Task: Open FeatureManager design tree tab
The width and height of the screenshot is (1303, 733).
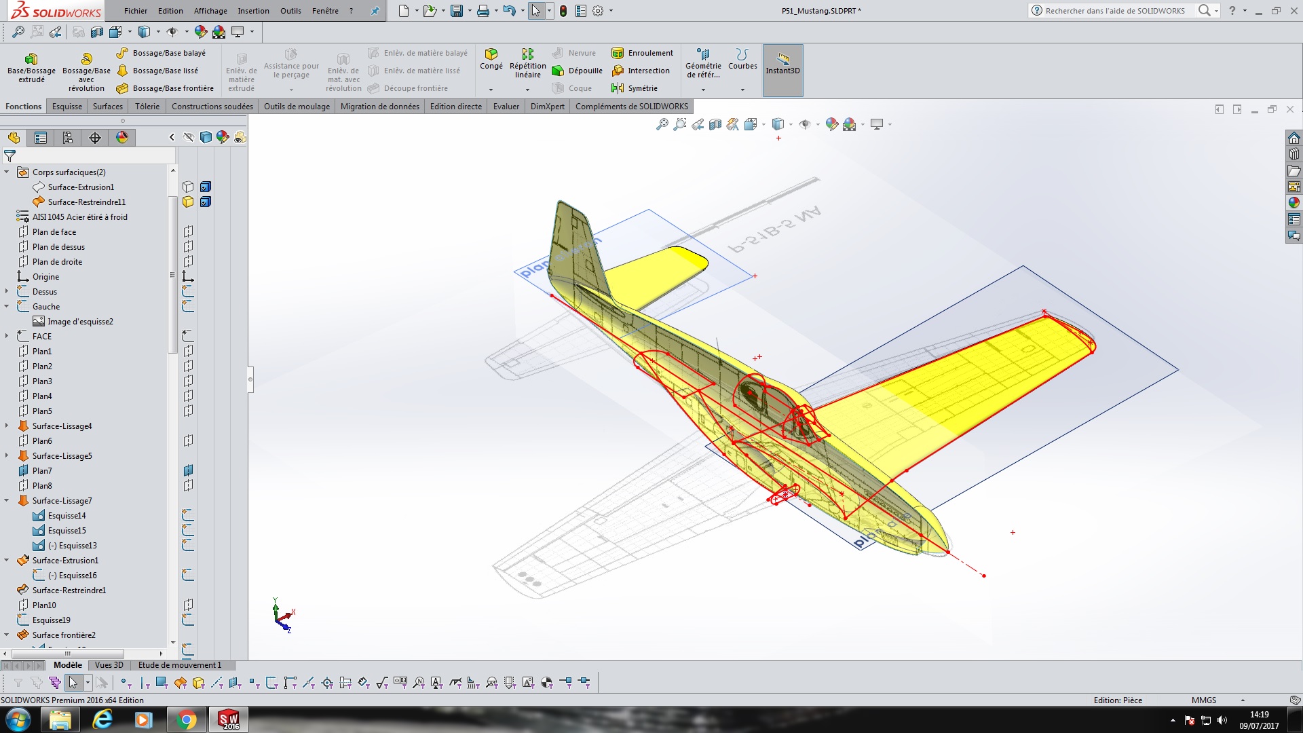Action: 14,138
